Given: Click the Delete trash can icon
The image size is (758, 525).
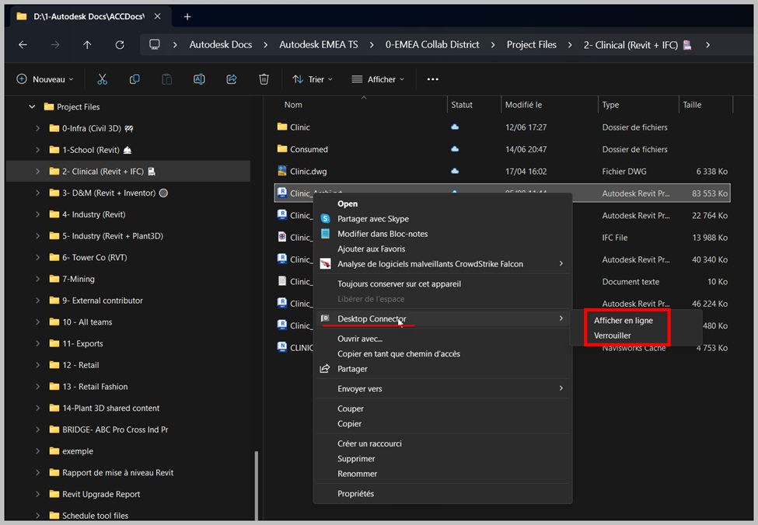Looking at the screenshot, I should pyautogui.click(x=264, y=79).
